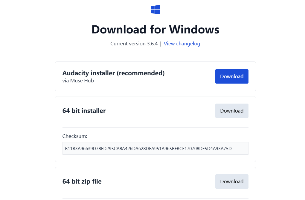Download the 64 bit zip file
The width and height of the screenshot is (305, 200).
point(232,181)
